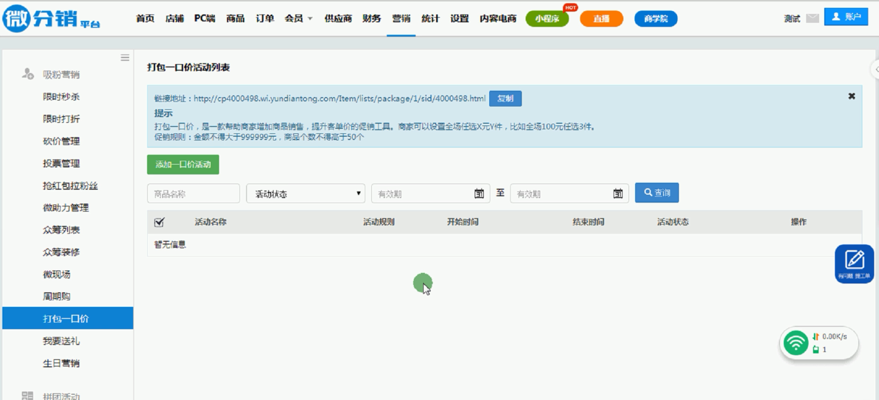Click the 查询 search button
This screenshot has height=400, width=879.
click(656, 193)
